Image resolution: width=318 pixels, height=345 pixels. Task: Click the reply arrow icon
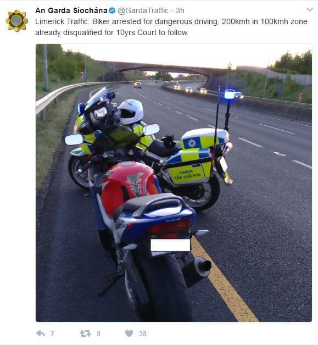coord(41,333)
